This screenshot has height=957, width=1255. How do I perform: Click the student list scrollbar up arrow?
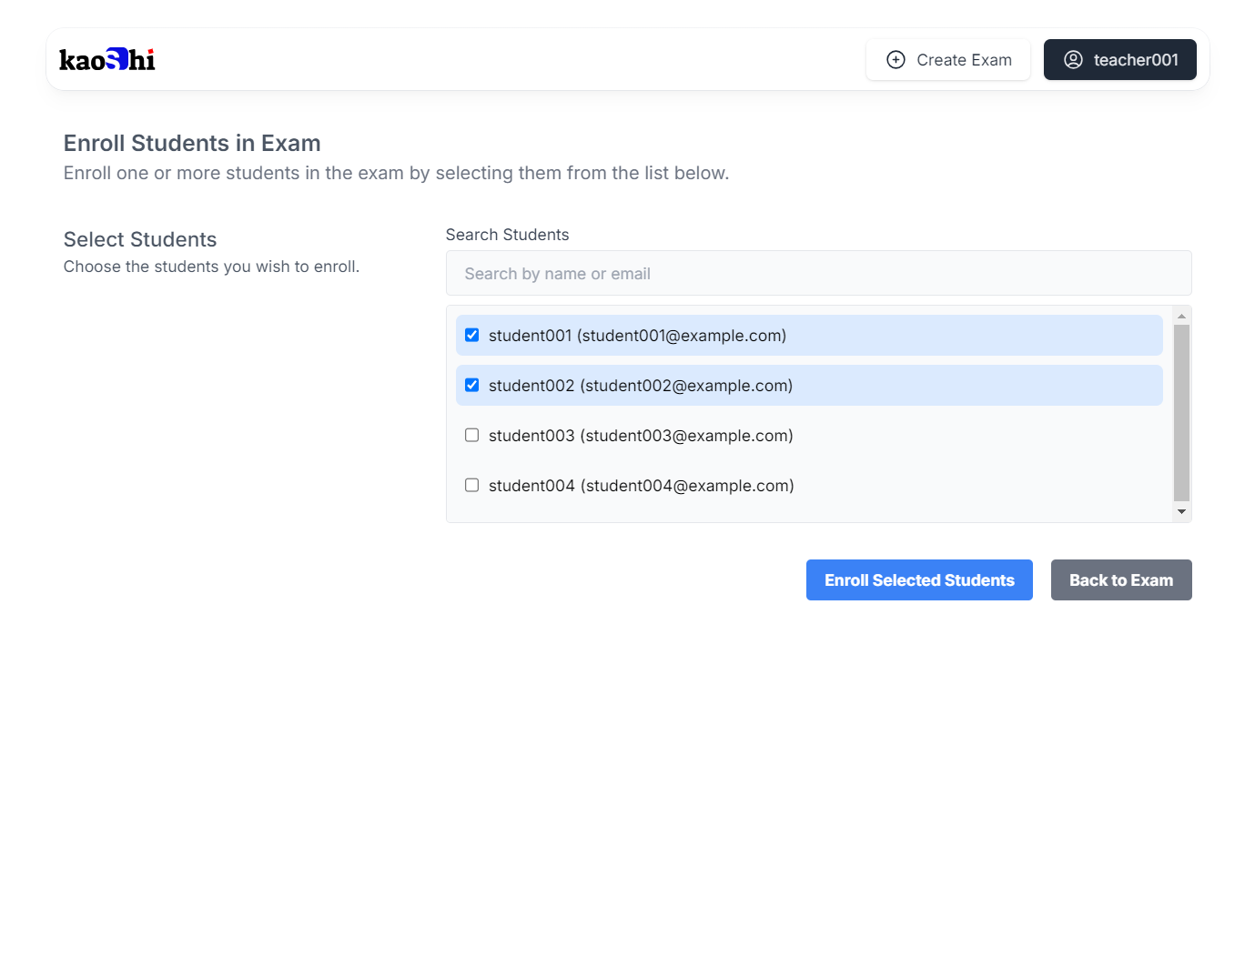pyautogui.click(x=1181, y=316)
